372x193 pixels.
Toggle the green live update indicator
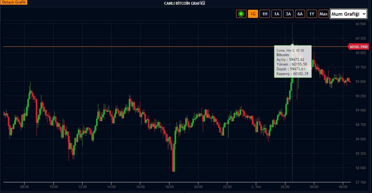point(241,14)
